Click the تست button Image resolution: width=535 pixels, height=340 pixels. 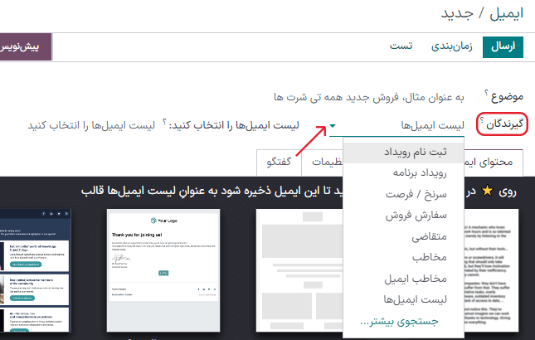402,46
